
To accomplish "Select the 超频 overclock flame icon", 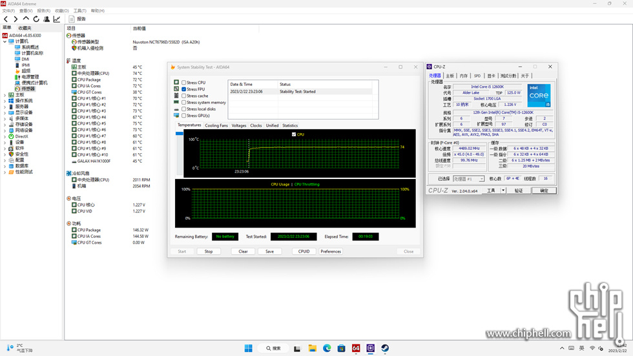I will 17,71.
